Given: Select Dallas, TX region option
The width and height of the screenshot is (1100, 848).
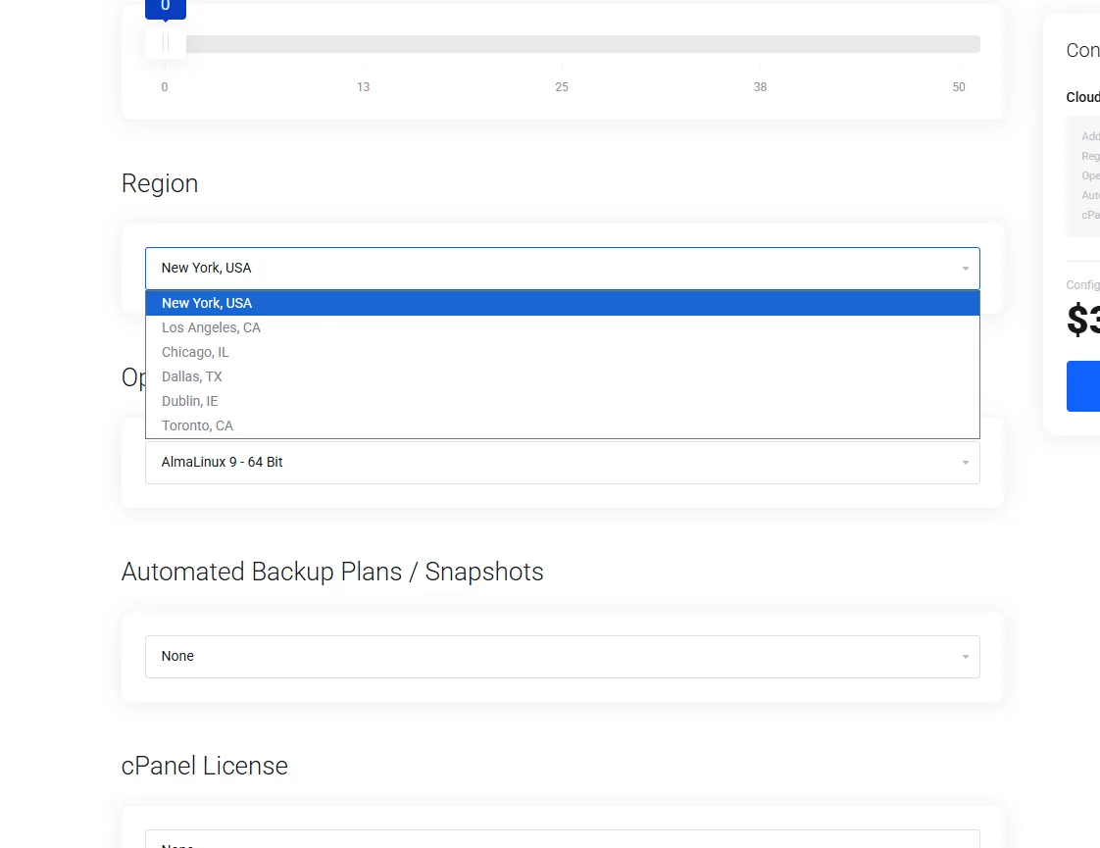Looking at the screenshot, I should pyautogui.click(x=562, y=376).
